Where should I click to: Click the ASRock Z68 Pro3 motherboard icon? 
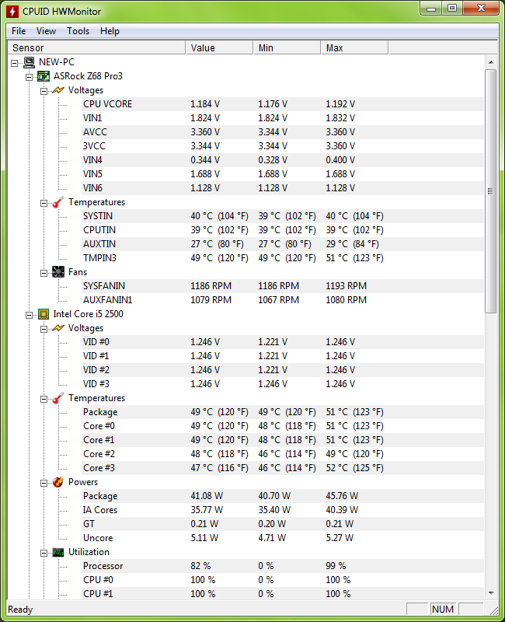44,76
